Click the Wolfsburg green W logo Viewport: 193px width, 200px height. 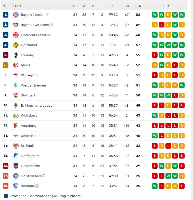(16, 116)
